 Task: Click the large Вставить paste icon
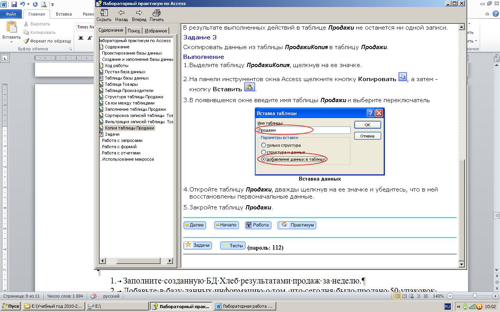click(12, 27)
